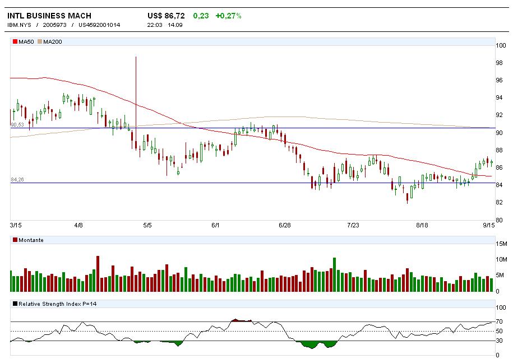Click the 15M volume axis label
The width and height of the screenshot is (513, 359).
tap(502, 244)
